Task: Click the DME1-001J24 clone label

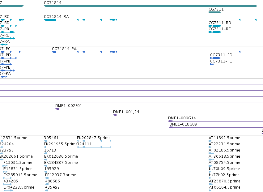Action: point(126,112)
